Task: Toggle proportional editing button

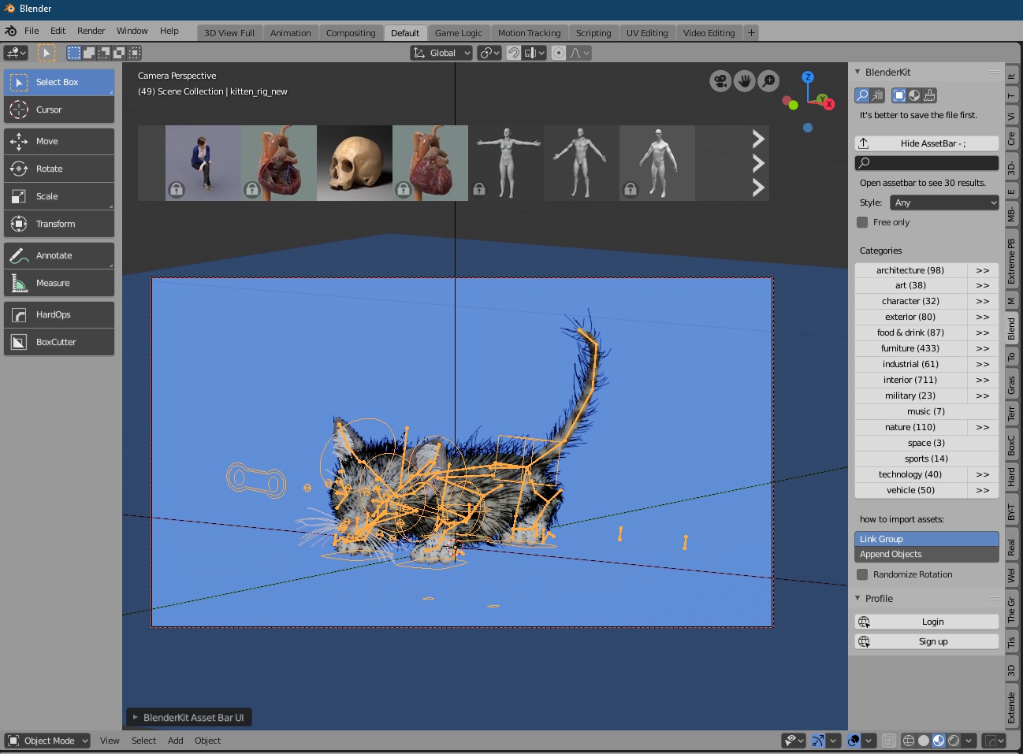Action: tap(559, 53)
